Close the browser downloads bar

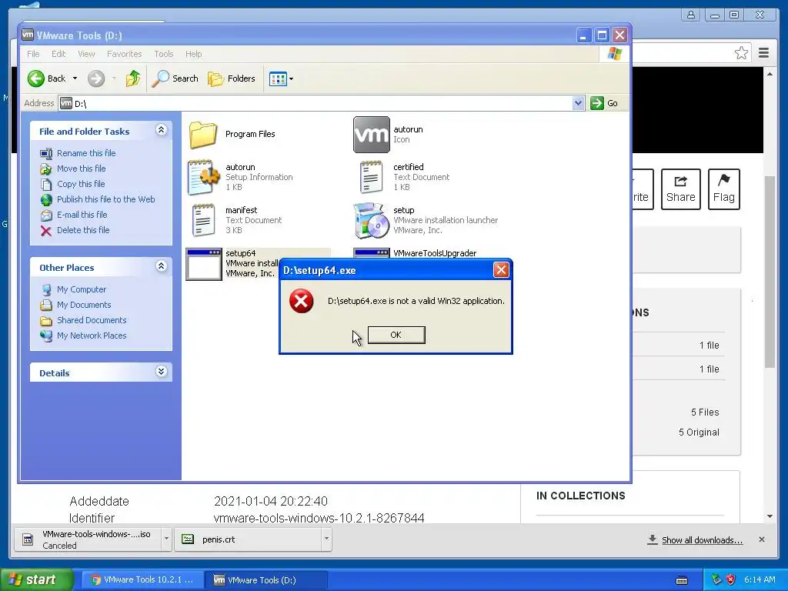[x=761, y=539]
